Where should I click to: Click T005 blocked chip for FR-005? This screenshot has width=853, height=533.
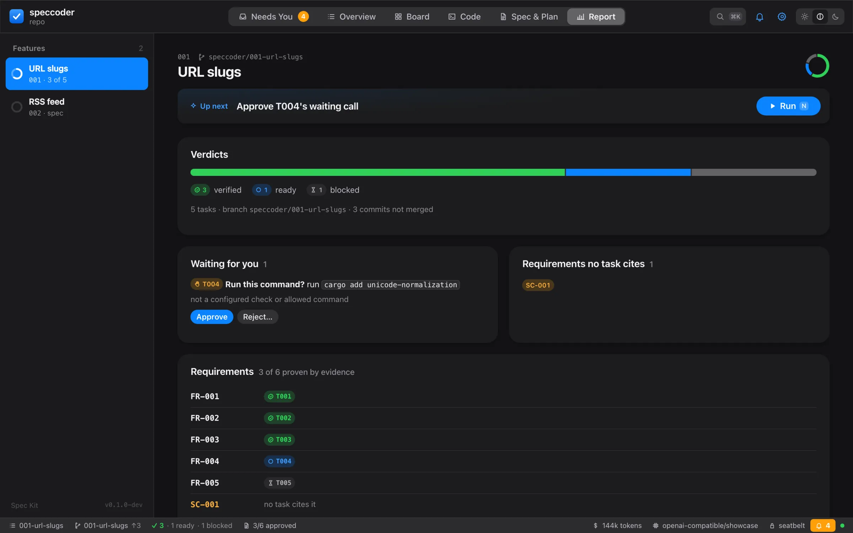click(279, 483)
